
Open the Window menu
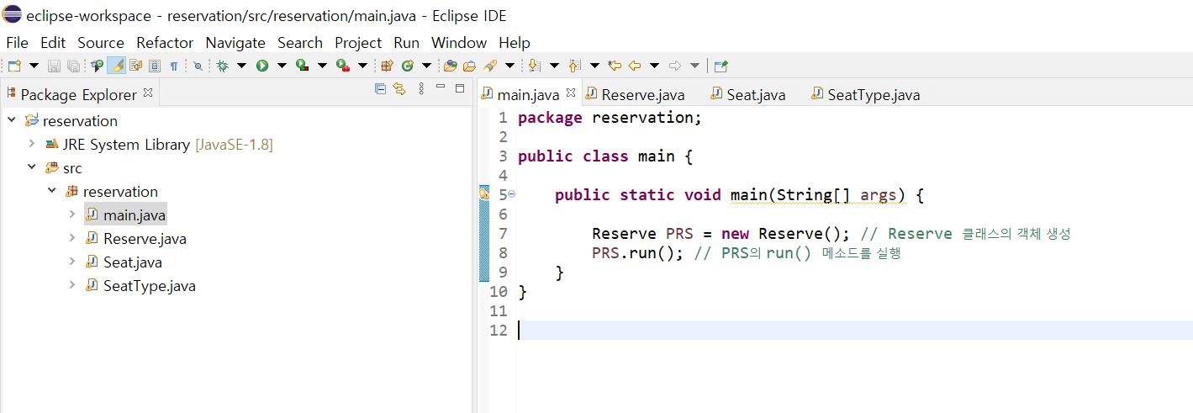pos(459,42)
